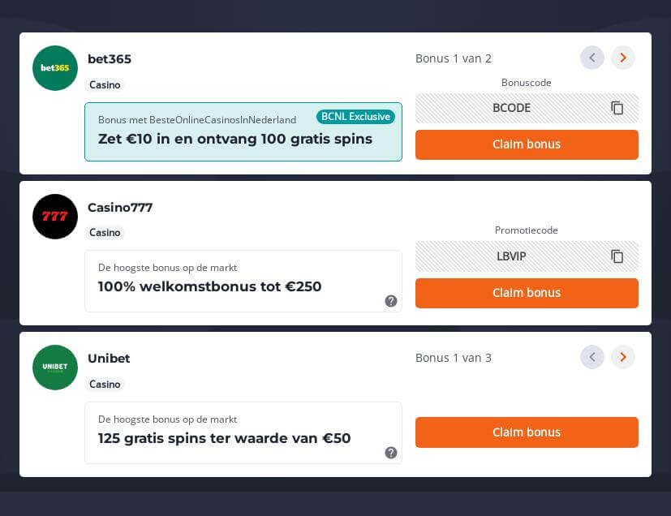The height and width of the screenshot is (516, 671).
Task: Click the Casino tag under Unibet
Action: [x=105, y=385]
